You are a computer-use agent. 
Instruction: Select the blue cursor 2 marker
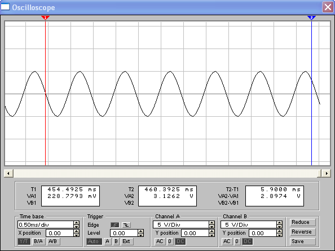pyautogui.click(x=311, y=17)
